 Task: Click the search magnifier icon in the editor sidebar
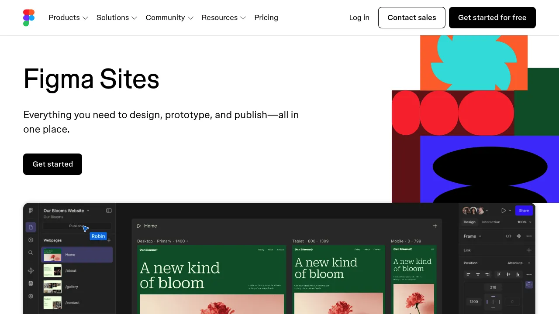click(31, 253)
